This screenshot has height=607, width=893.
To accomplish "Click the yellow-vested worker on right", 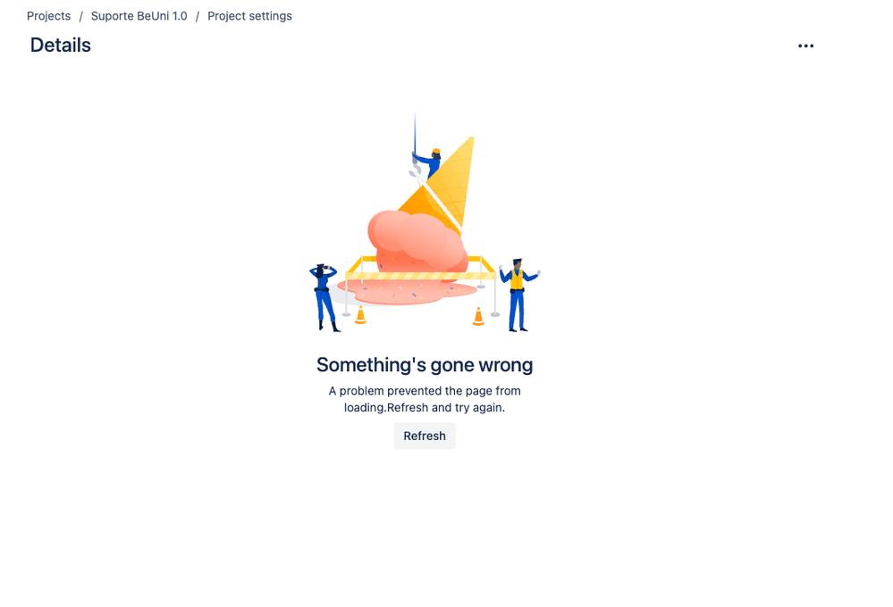I will pos(518,295).
